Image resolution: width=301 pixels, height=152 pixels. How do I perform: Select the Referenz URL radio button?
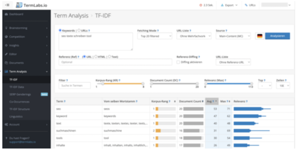tap(84, 57)
